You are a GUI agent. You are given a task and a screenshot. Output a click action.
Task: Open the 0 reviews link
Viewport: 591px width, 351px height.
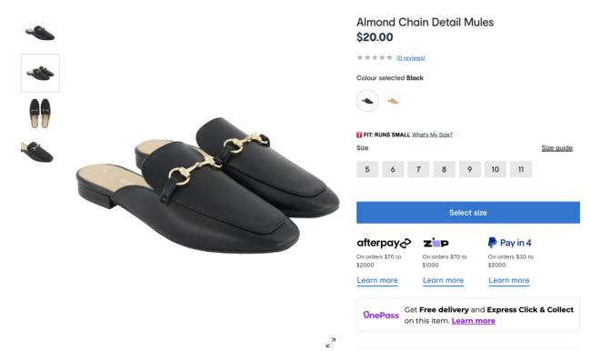click(x=410, y=57)
